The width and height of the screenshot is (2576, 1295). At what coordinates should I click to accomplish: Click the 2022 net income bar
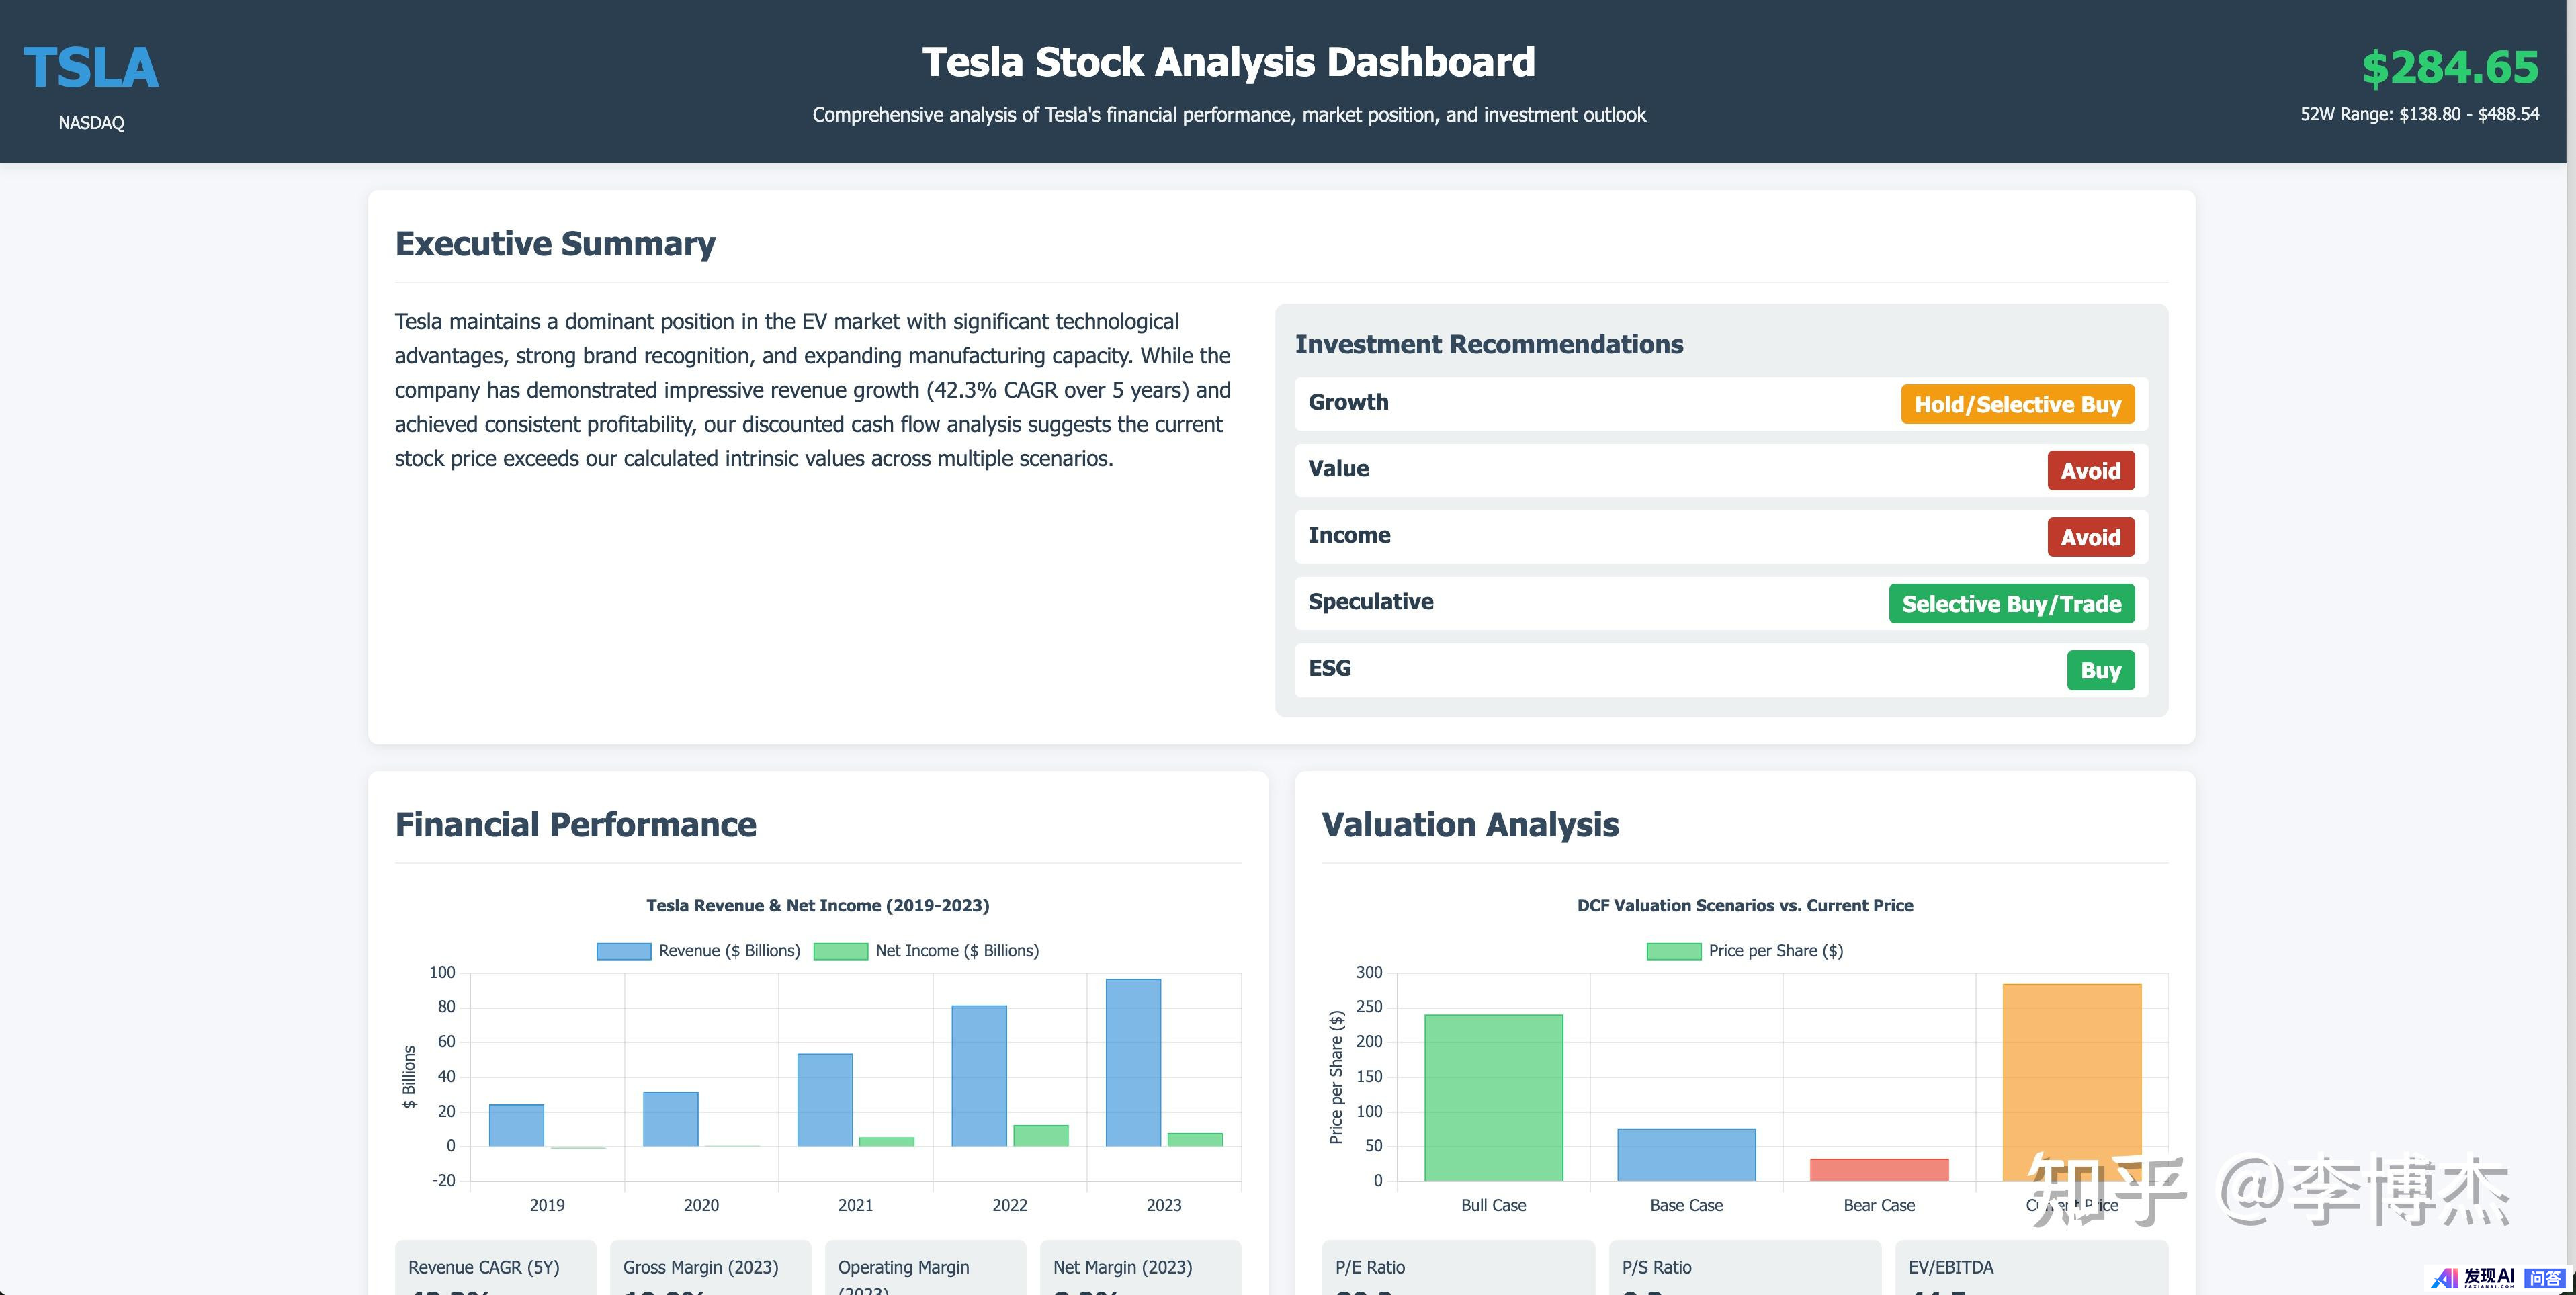click(1040, 1136)
